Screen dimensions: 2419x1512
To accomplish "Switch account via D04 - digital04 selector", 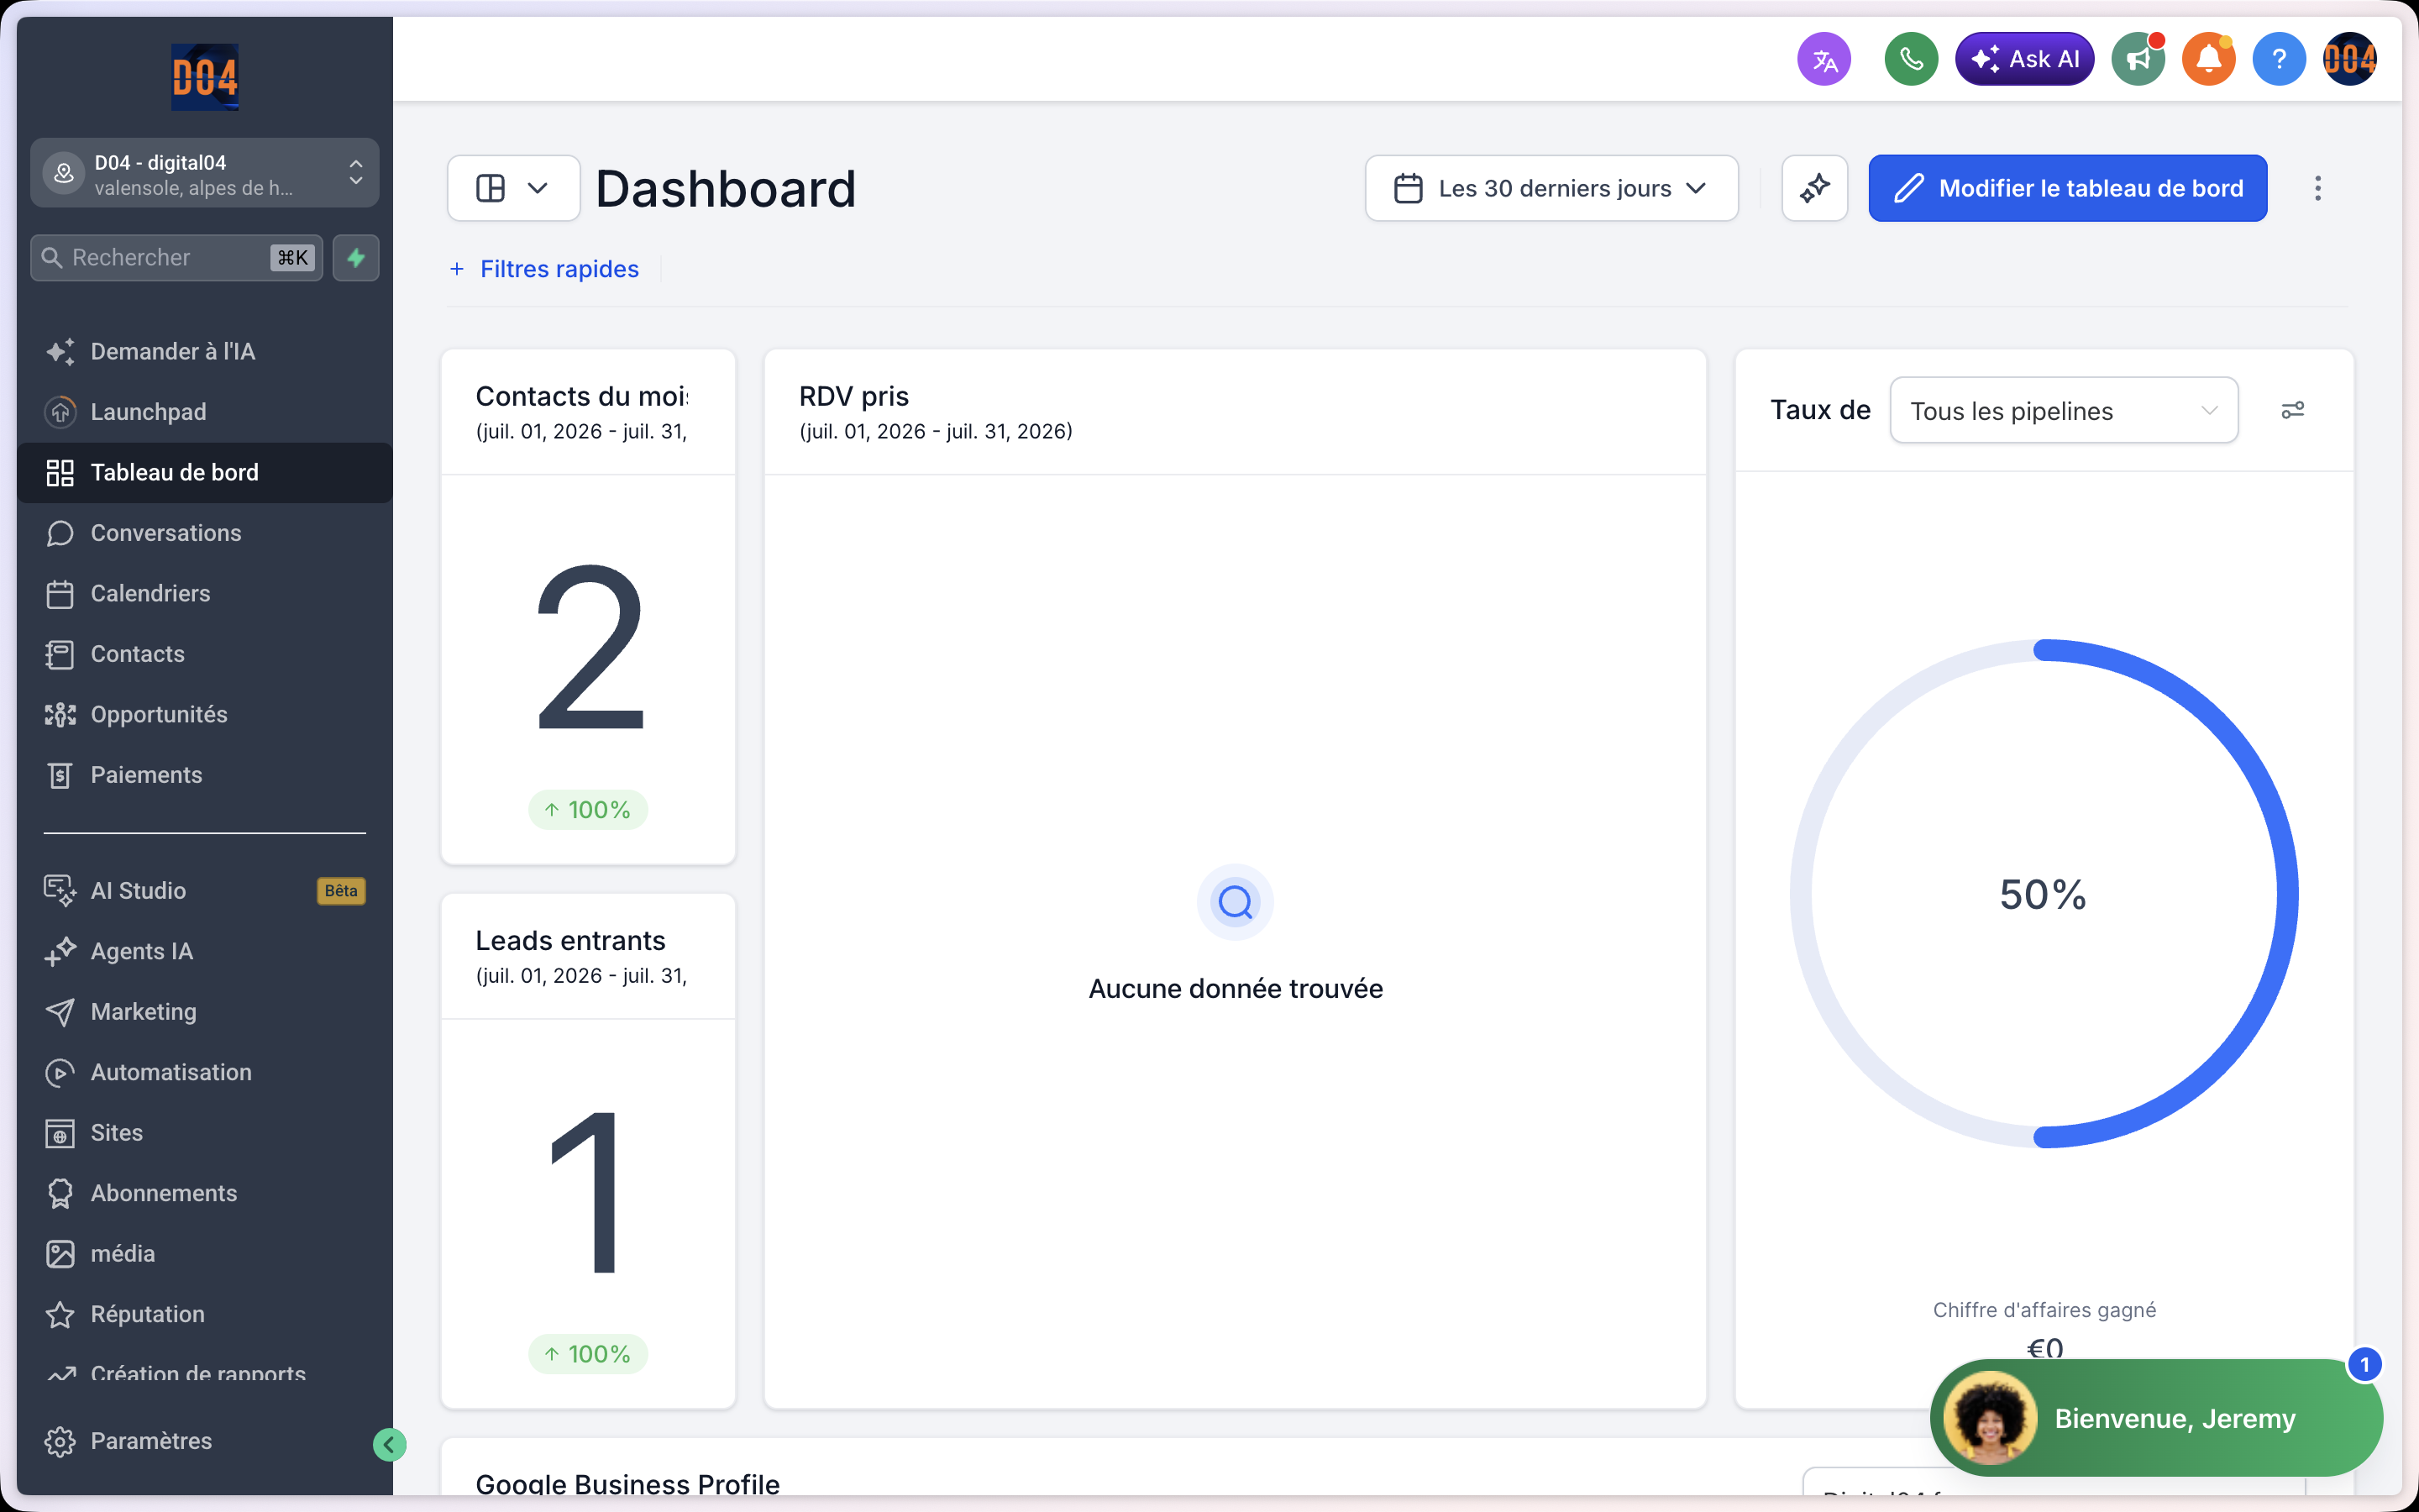I will pyautogui.click(x=205, y=174).
